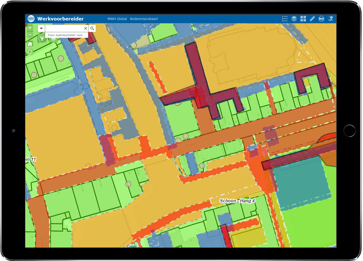Select the ruler measurement tool

coord(312,19)
